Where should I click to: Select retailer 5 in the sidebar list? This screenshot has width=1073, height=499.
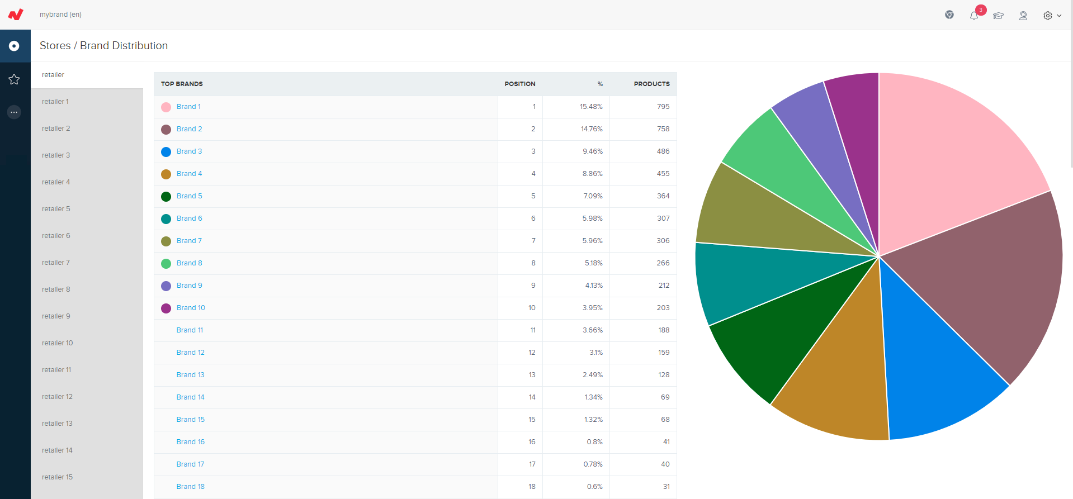point(87,209)
